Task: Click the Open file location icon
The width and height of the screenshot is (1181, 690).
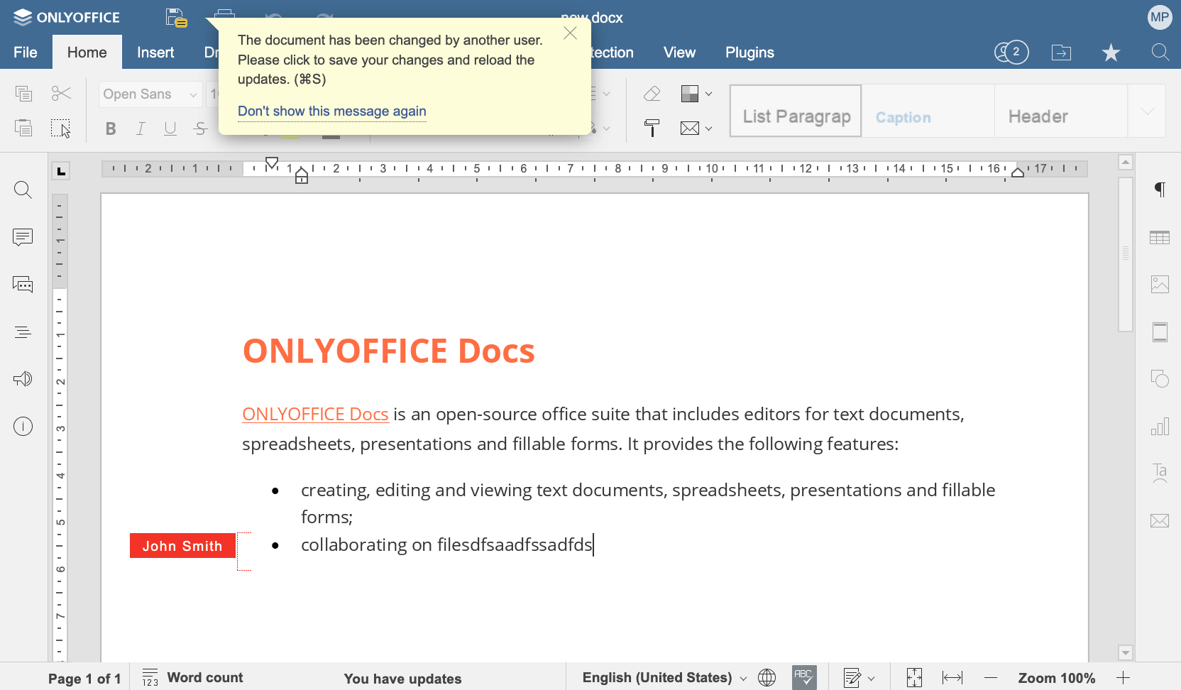Action: pyautogui.click(x=1061, y=53)
